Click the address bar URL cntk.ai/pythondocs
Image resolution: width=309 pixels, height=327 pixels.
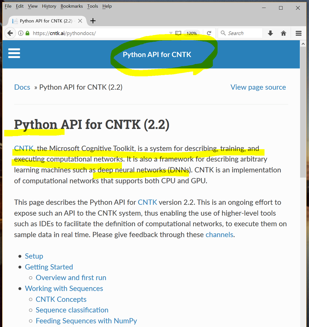click(64, 33)
